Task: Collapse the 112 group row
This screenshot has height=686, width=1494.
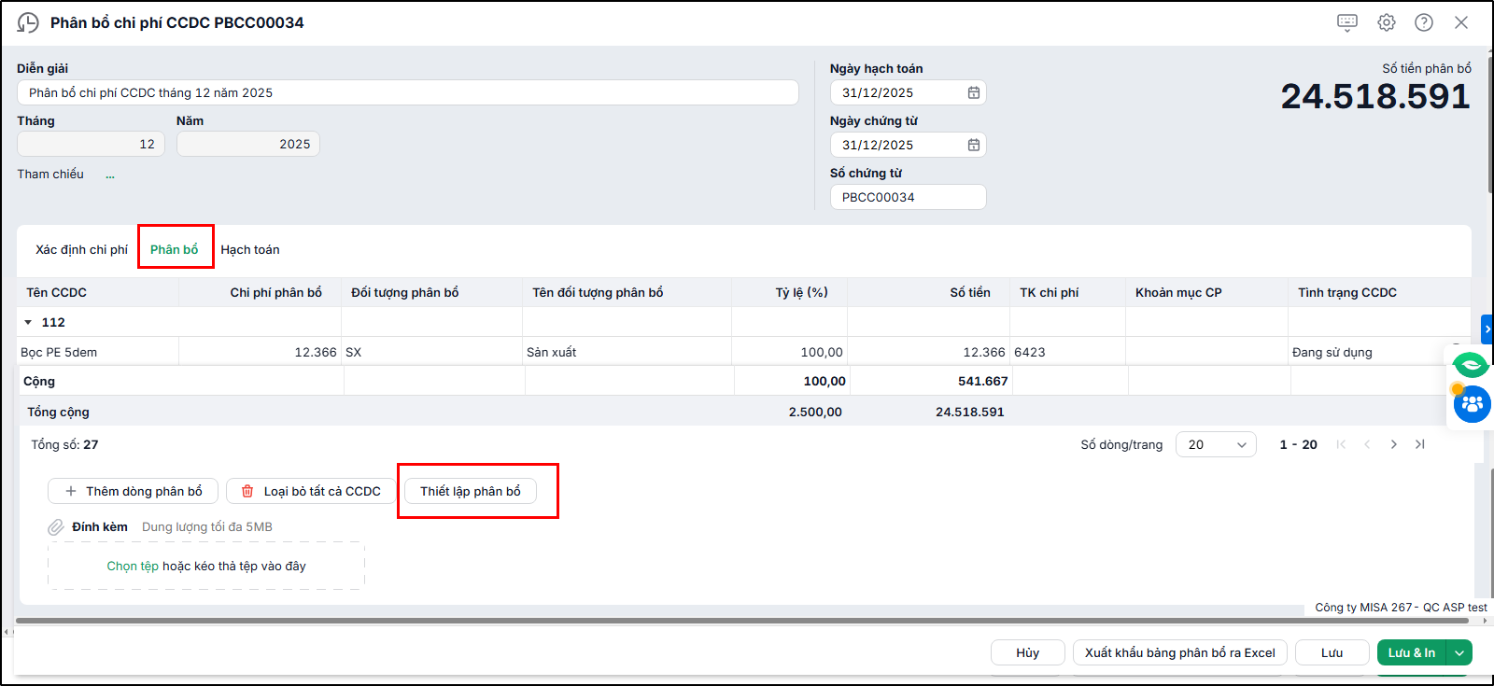Action: (x=28, y=322)
